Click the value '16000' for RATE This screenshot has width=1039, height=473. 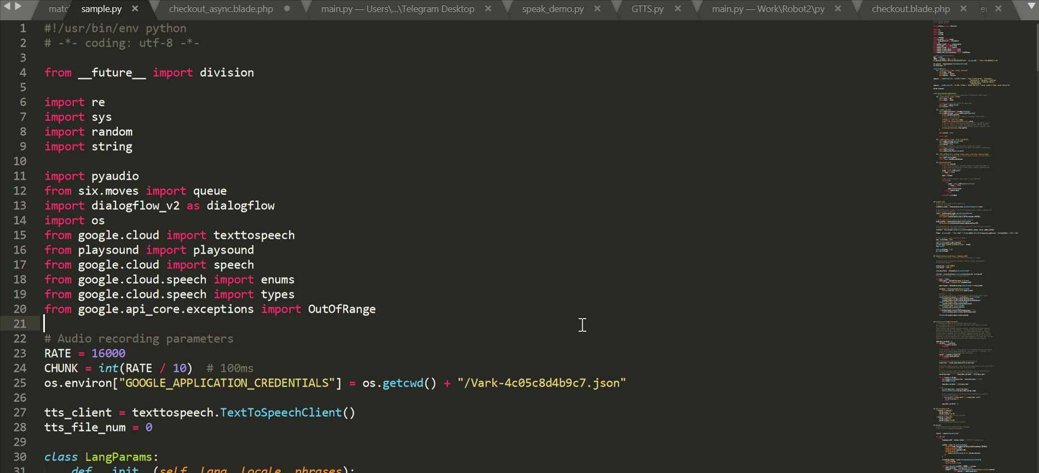pos(108,354)
